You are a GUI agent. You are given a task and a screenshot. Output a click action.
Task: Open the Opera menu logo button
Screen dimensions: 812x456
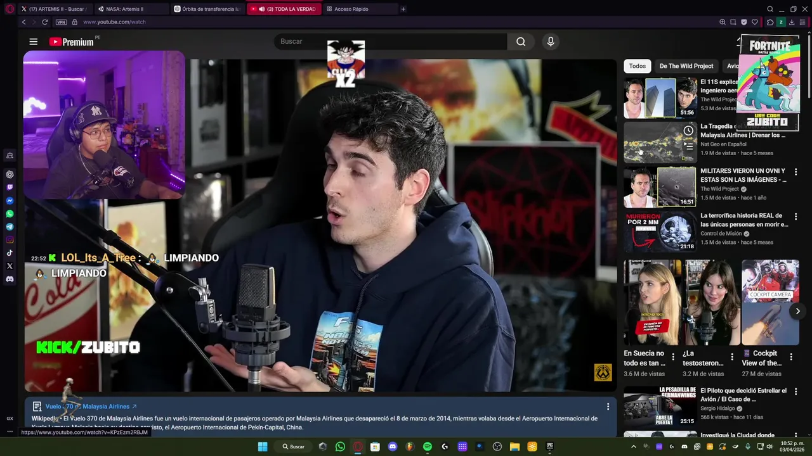pos(9,9)
